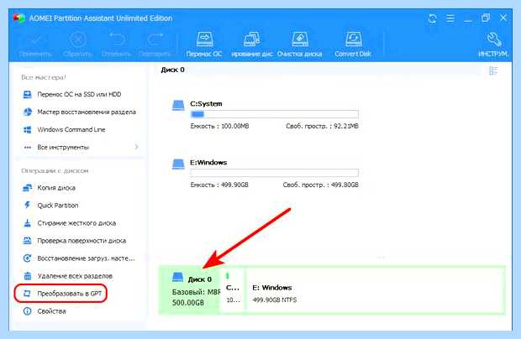Image resolution: width=521 pixels, height=339 pixels.
Task: Select Диск 0 block in disk map
Action: click(x=191, y=289)
